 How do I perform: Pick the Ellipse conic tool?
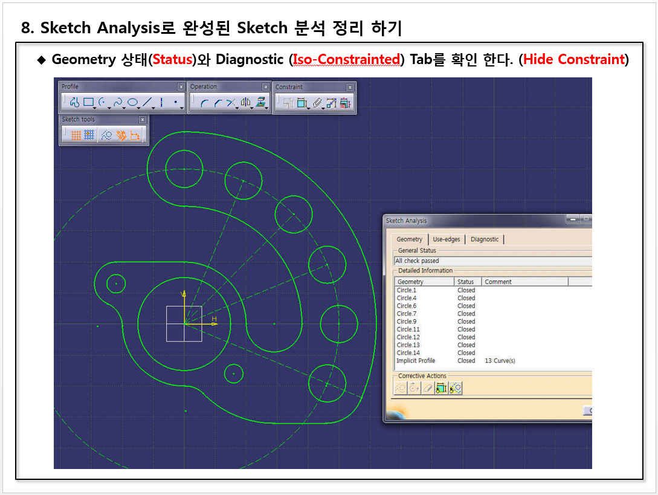[x=132, y=103]
